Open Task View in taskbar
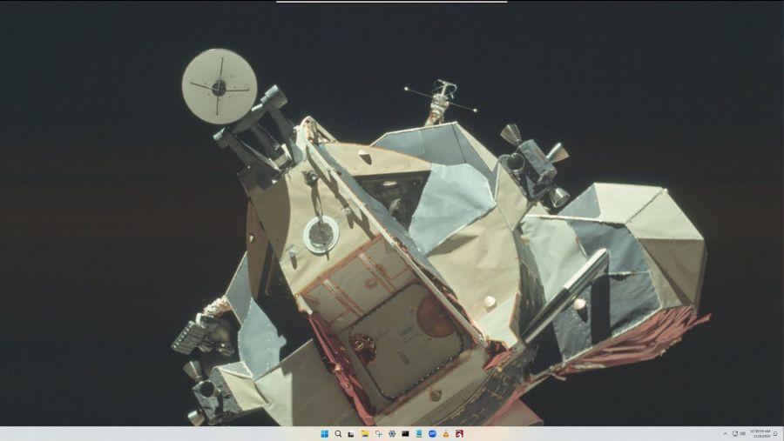This screenshot has height=441, width=784. pos(352,433)
